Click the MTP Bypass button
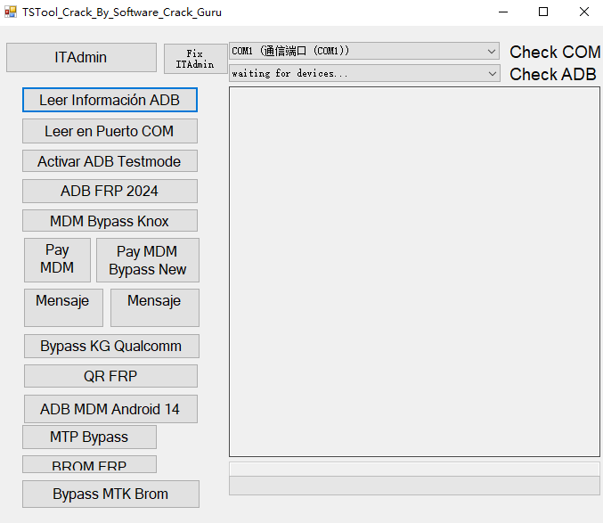The image size is (603, 523). (89, 437)
